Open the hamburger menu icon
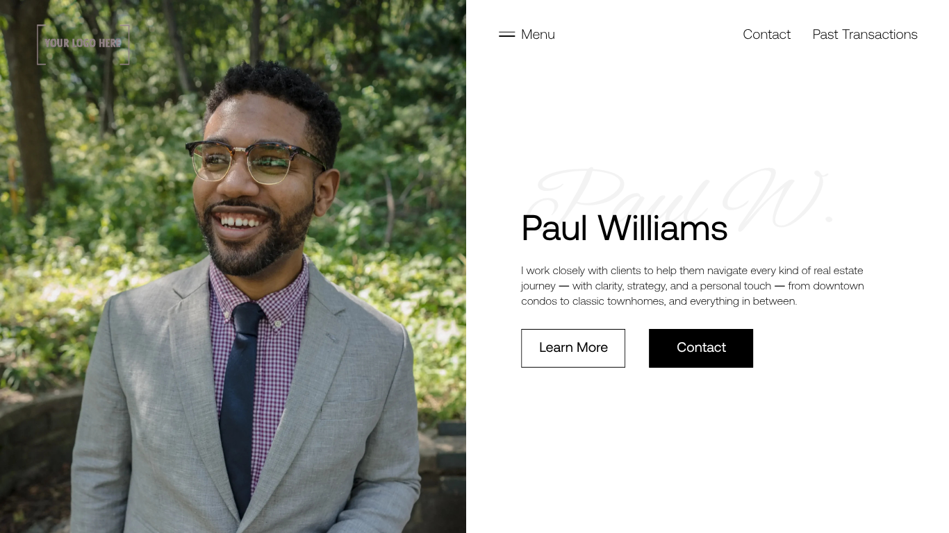 506,34
